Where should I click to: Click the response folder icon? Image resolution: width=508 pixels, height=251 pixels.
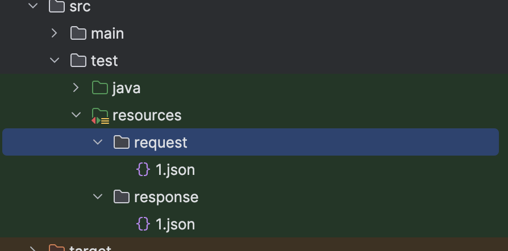pyautogui.click(x=122, y=197)
